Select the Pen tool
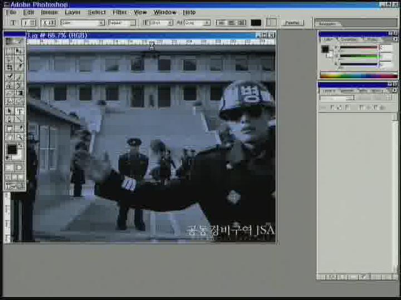The height and width of the screenshot is (300, 401). tap(9, 119)
